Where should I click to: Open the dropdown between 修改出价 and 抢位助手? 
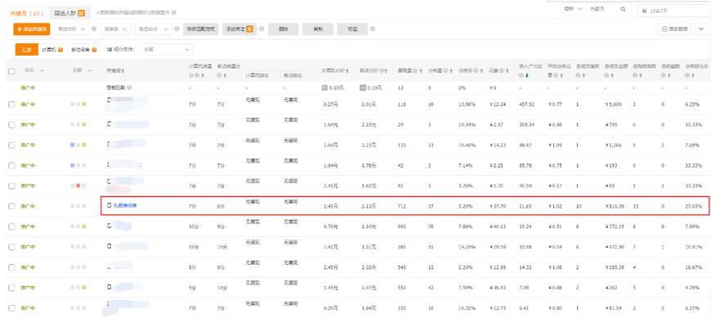coord(116,29)
